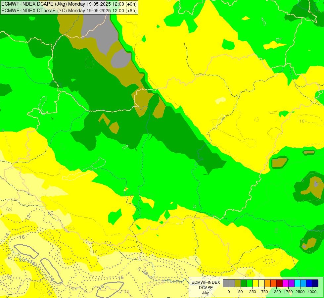The width and height of the screenshot is (324, 298).
Task: Click the legend value 2500
Action: coord(300,292)
